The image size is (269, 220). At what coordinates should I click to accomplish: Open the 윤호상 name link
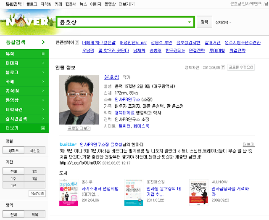[x=111, y=77]
